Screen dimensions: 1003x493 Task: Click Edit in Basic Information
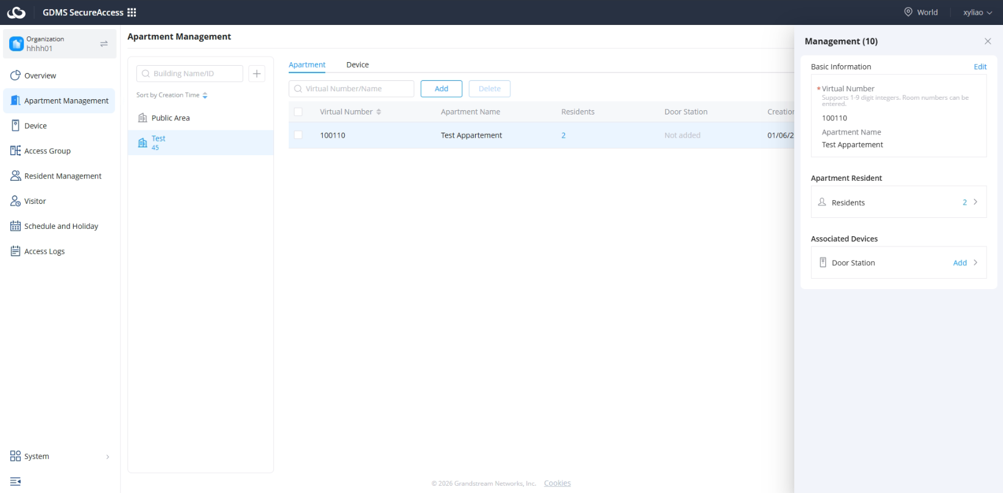click(980, 67)
